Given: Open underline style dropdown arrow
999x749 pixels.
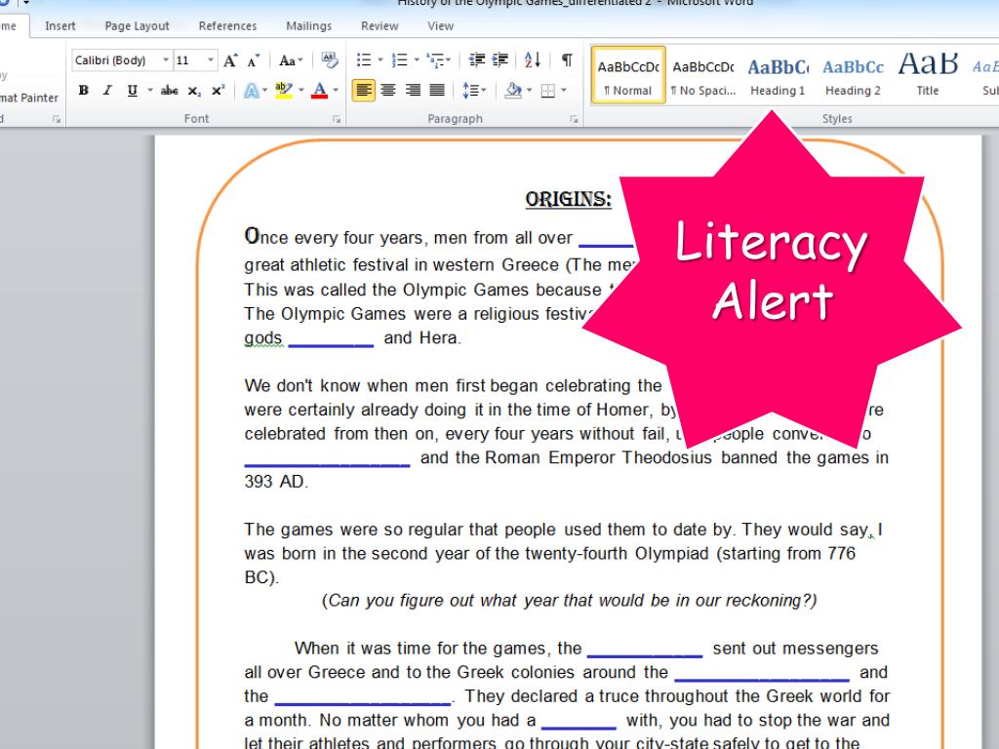Looking at the screenshot, I should [149, 91].
